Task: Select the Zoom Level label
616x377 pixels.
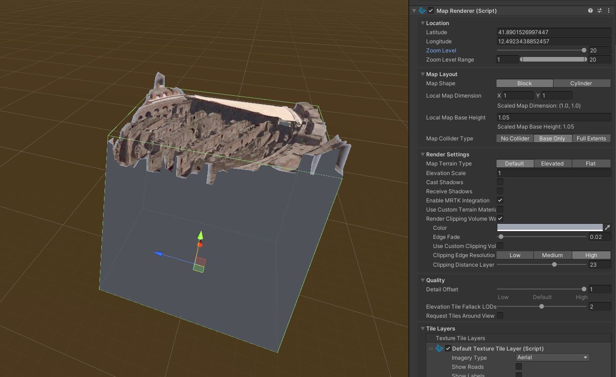Action: [441, 50]
